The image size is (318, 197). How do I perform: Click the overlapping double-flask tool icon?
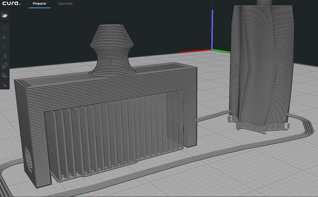(5, 65)
